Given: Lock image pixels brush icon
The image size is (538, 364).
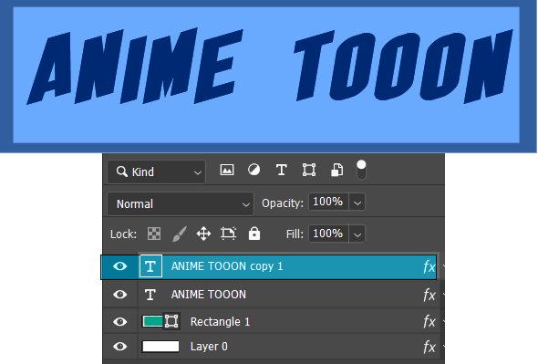Looking at the screenshot, I should pyautogui.click(x=180, y=234).
